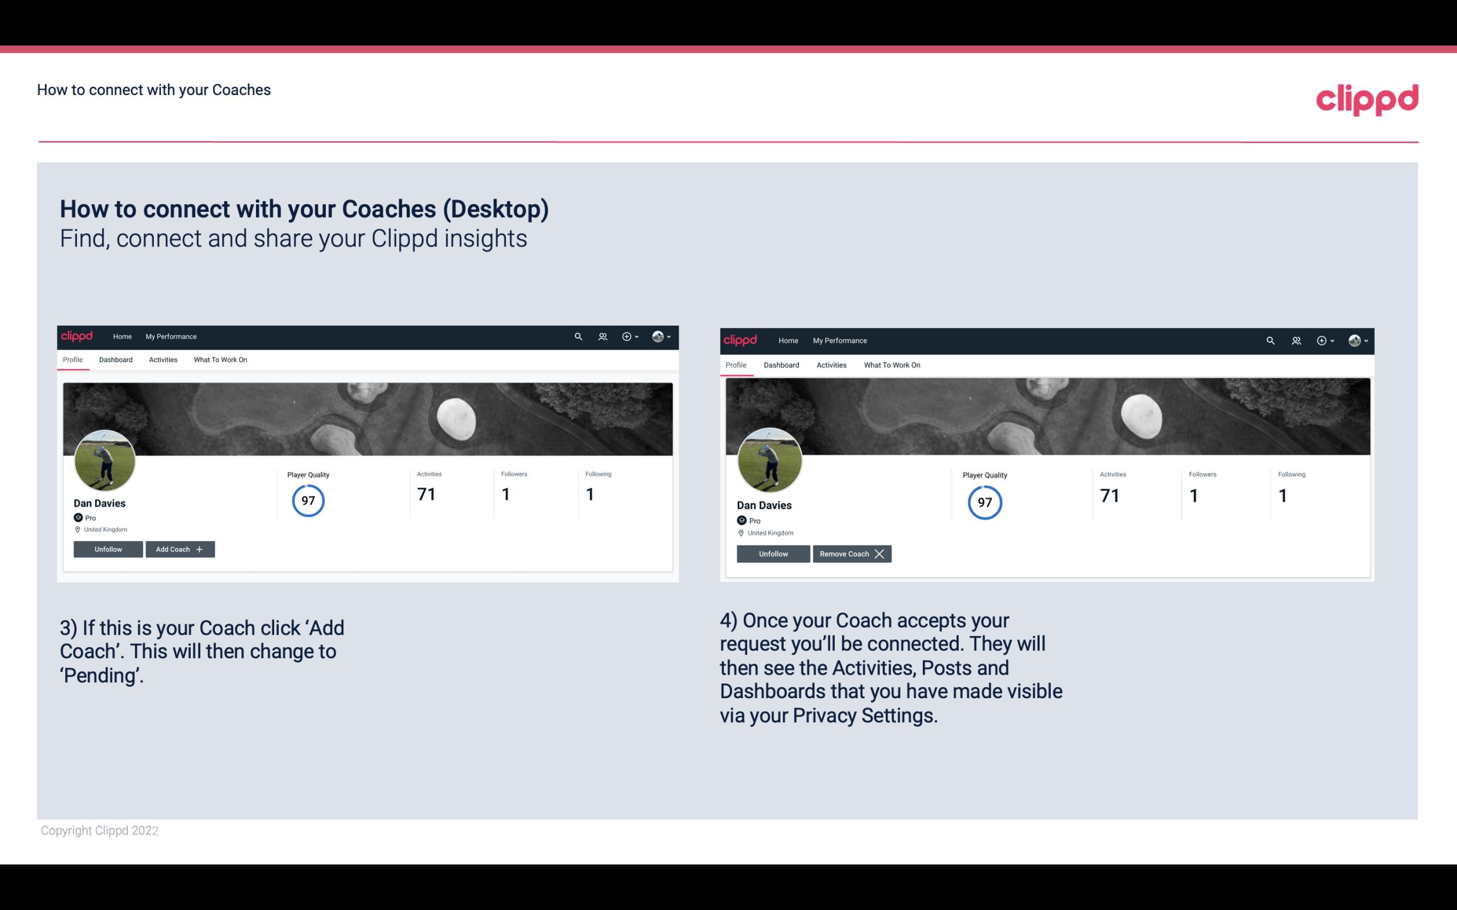Click 'My Performance' dropdown left navbar
Screen dimensions: 1457x910
171,336
